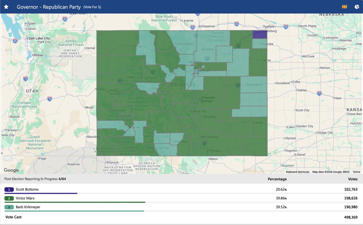
Task: Select candidate Scott Bottoms row
Action: coord(181,190)
